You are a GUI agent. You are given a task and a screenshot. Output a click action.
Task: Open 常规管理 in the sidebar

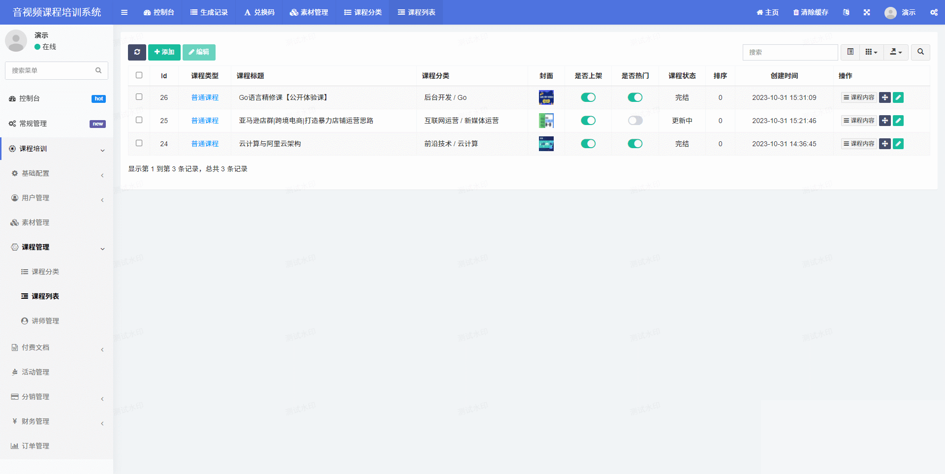pos(57,124)
